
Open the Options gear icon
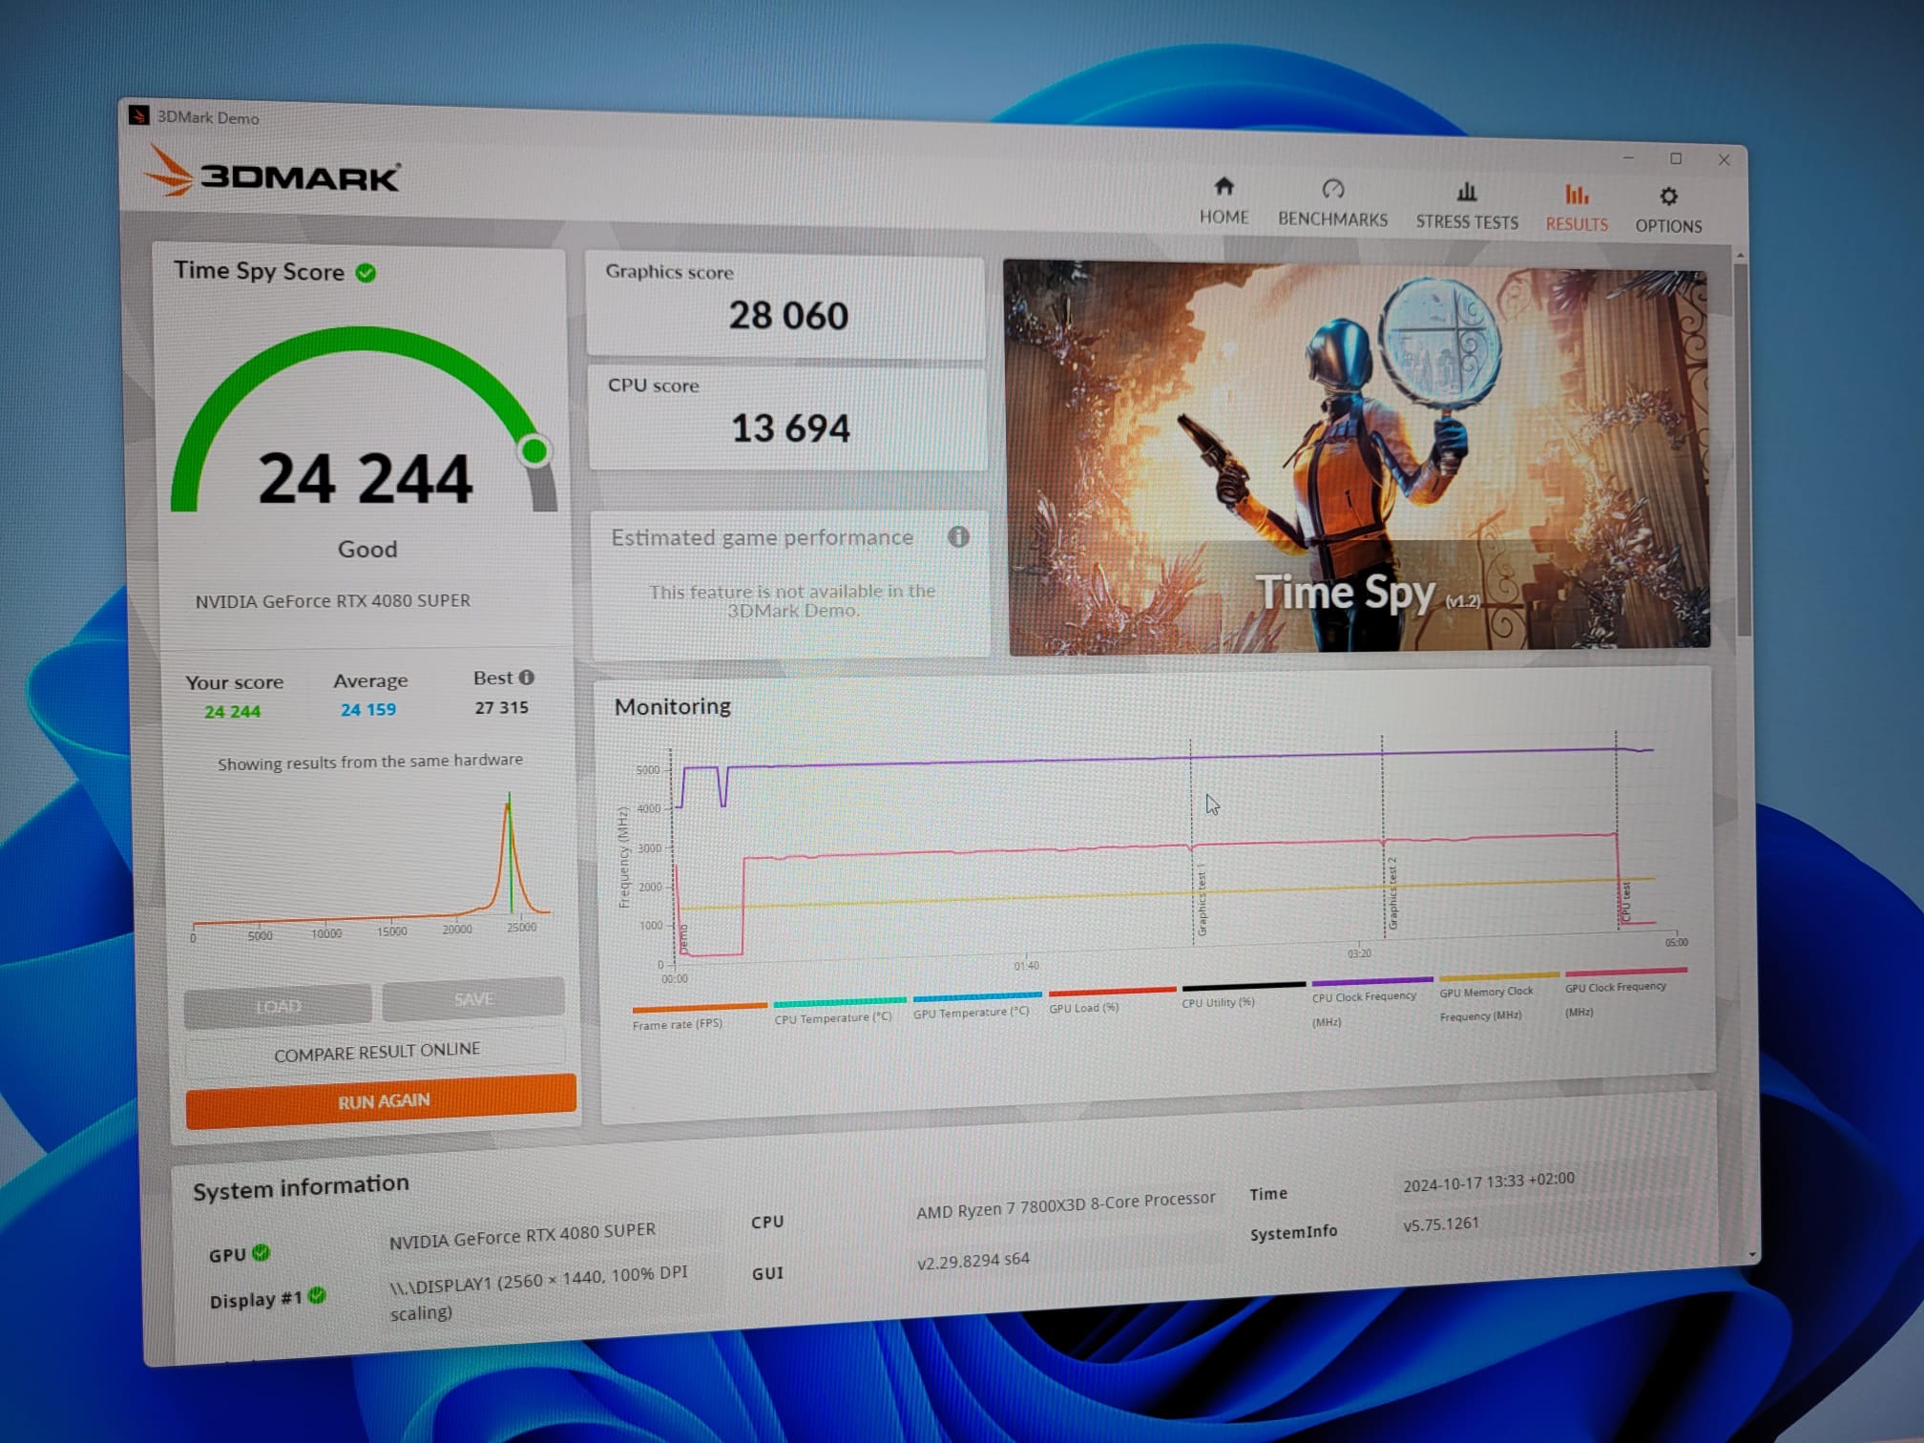[1667, 197]
